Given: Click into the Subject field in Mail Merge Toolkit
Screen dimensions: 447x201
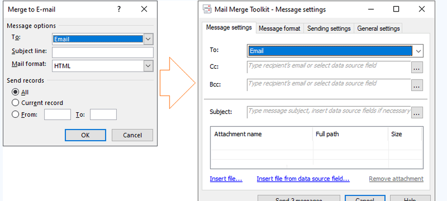Looking at the screenshot, I should pos(329,112).
